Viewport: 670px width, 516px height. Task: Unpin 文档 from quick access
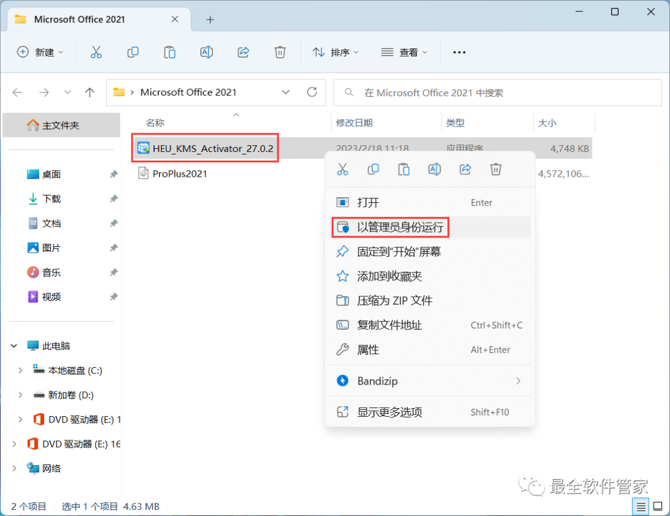(x=114, y=223)
